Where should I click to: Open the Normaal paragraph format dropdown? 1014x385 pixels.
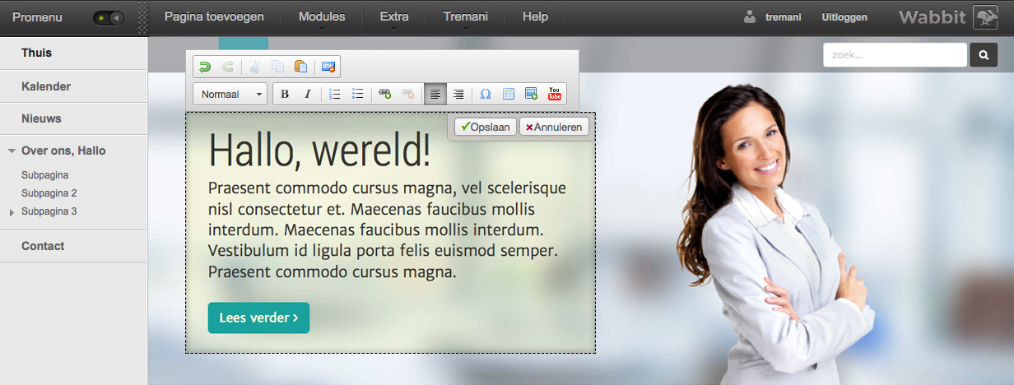230,94
